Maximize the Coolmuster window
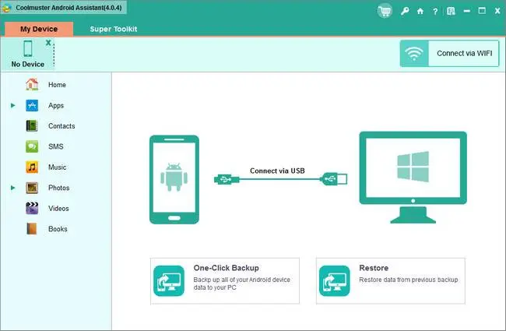 pos(482,11)
